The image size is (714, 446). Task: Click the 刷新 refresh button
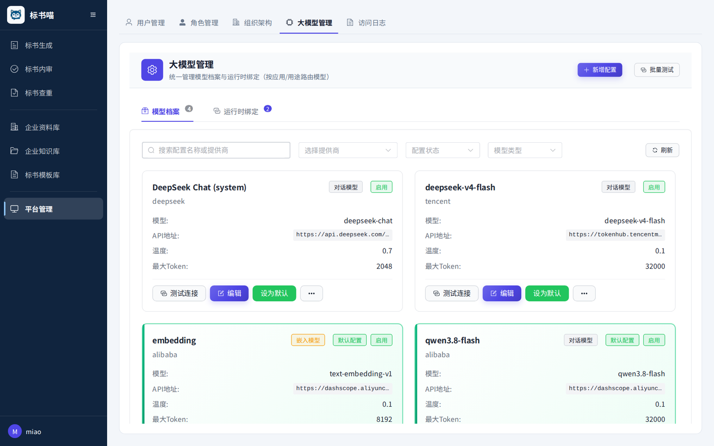662,150
